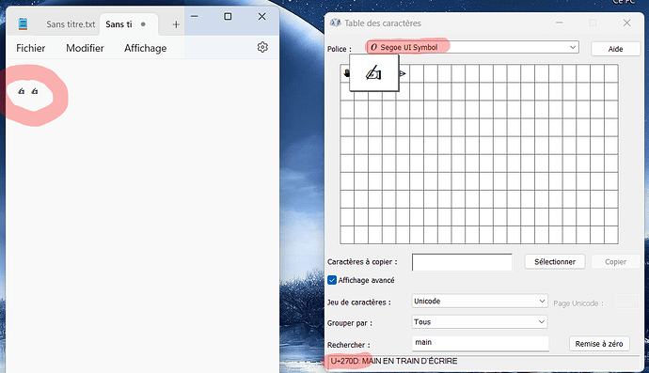
Task: Expand the Police font dropdown
Action: coord(472,47)
